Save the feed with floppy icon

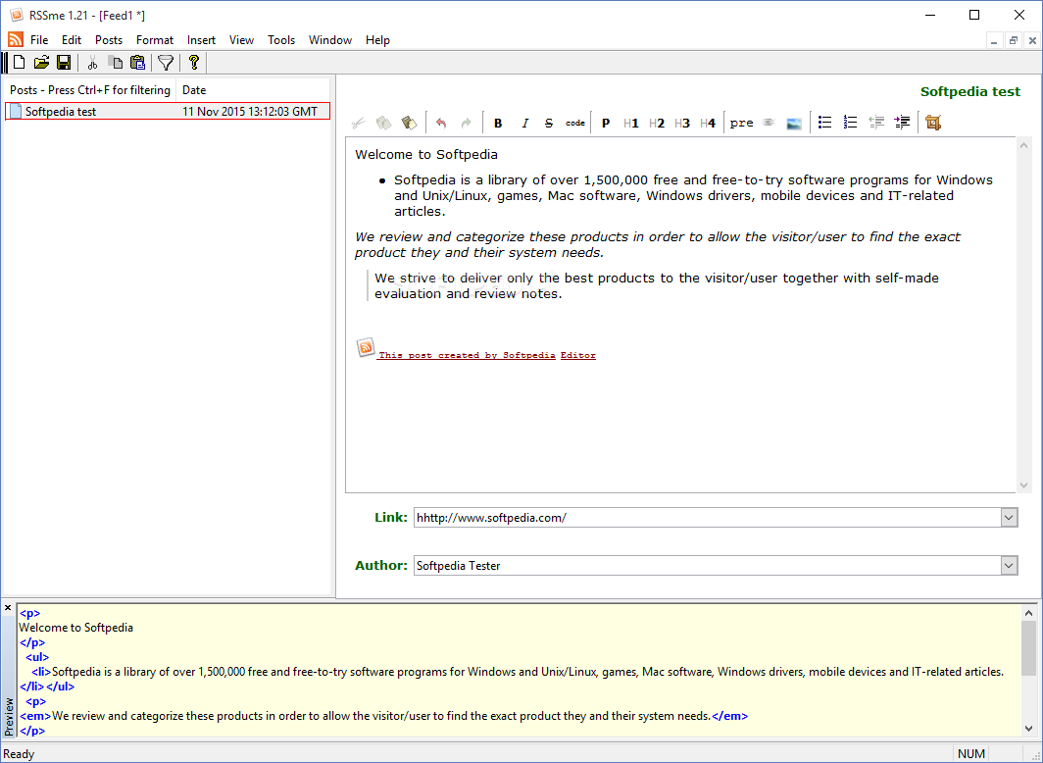[64, 63]
